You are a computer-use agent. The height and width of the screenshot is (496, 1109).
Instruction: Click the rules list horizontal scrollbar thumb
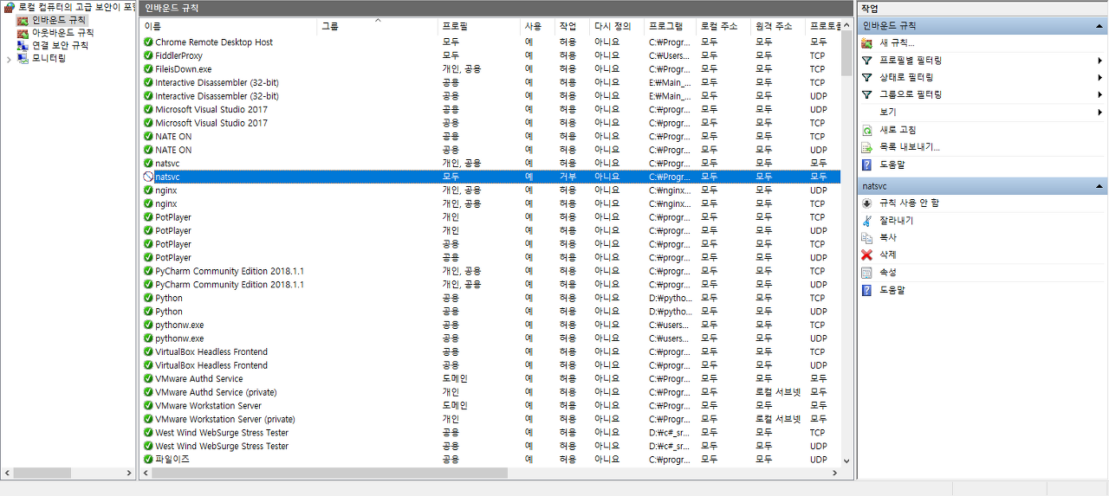(x=329, y=473)
